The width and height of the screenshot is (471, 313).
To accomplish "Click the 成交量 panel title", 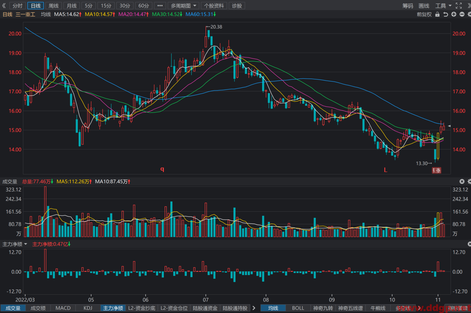I will point(10,182).
